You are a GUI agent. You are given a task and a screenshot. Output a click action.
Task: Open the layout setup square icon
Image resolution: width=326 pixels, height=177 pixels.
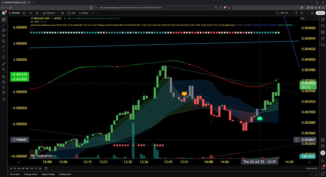tap(277, 13)
